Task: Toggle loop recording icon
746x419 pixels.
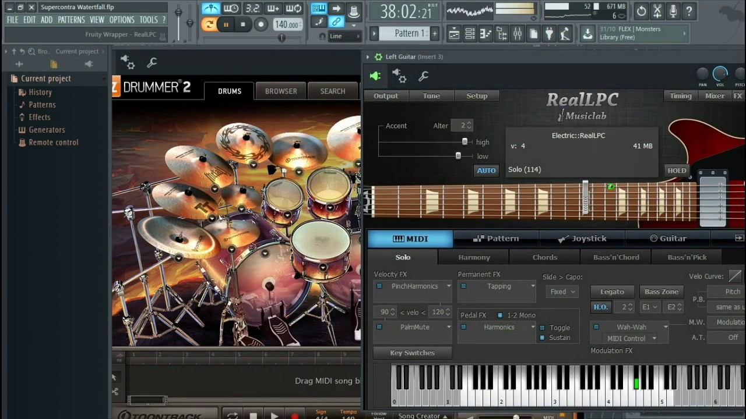Action: click(294, 9)
